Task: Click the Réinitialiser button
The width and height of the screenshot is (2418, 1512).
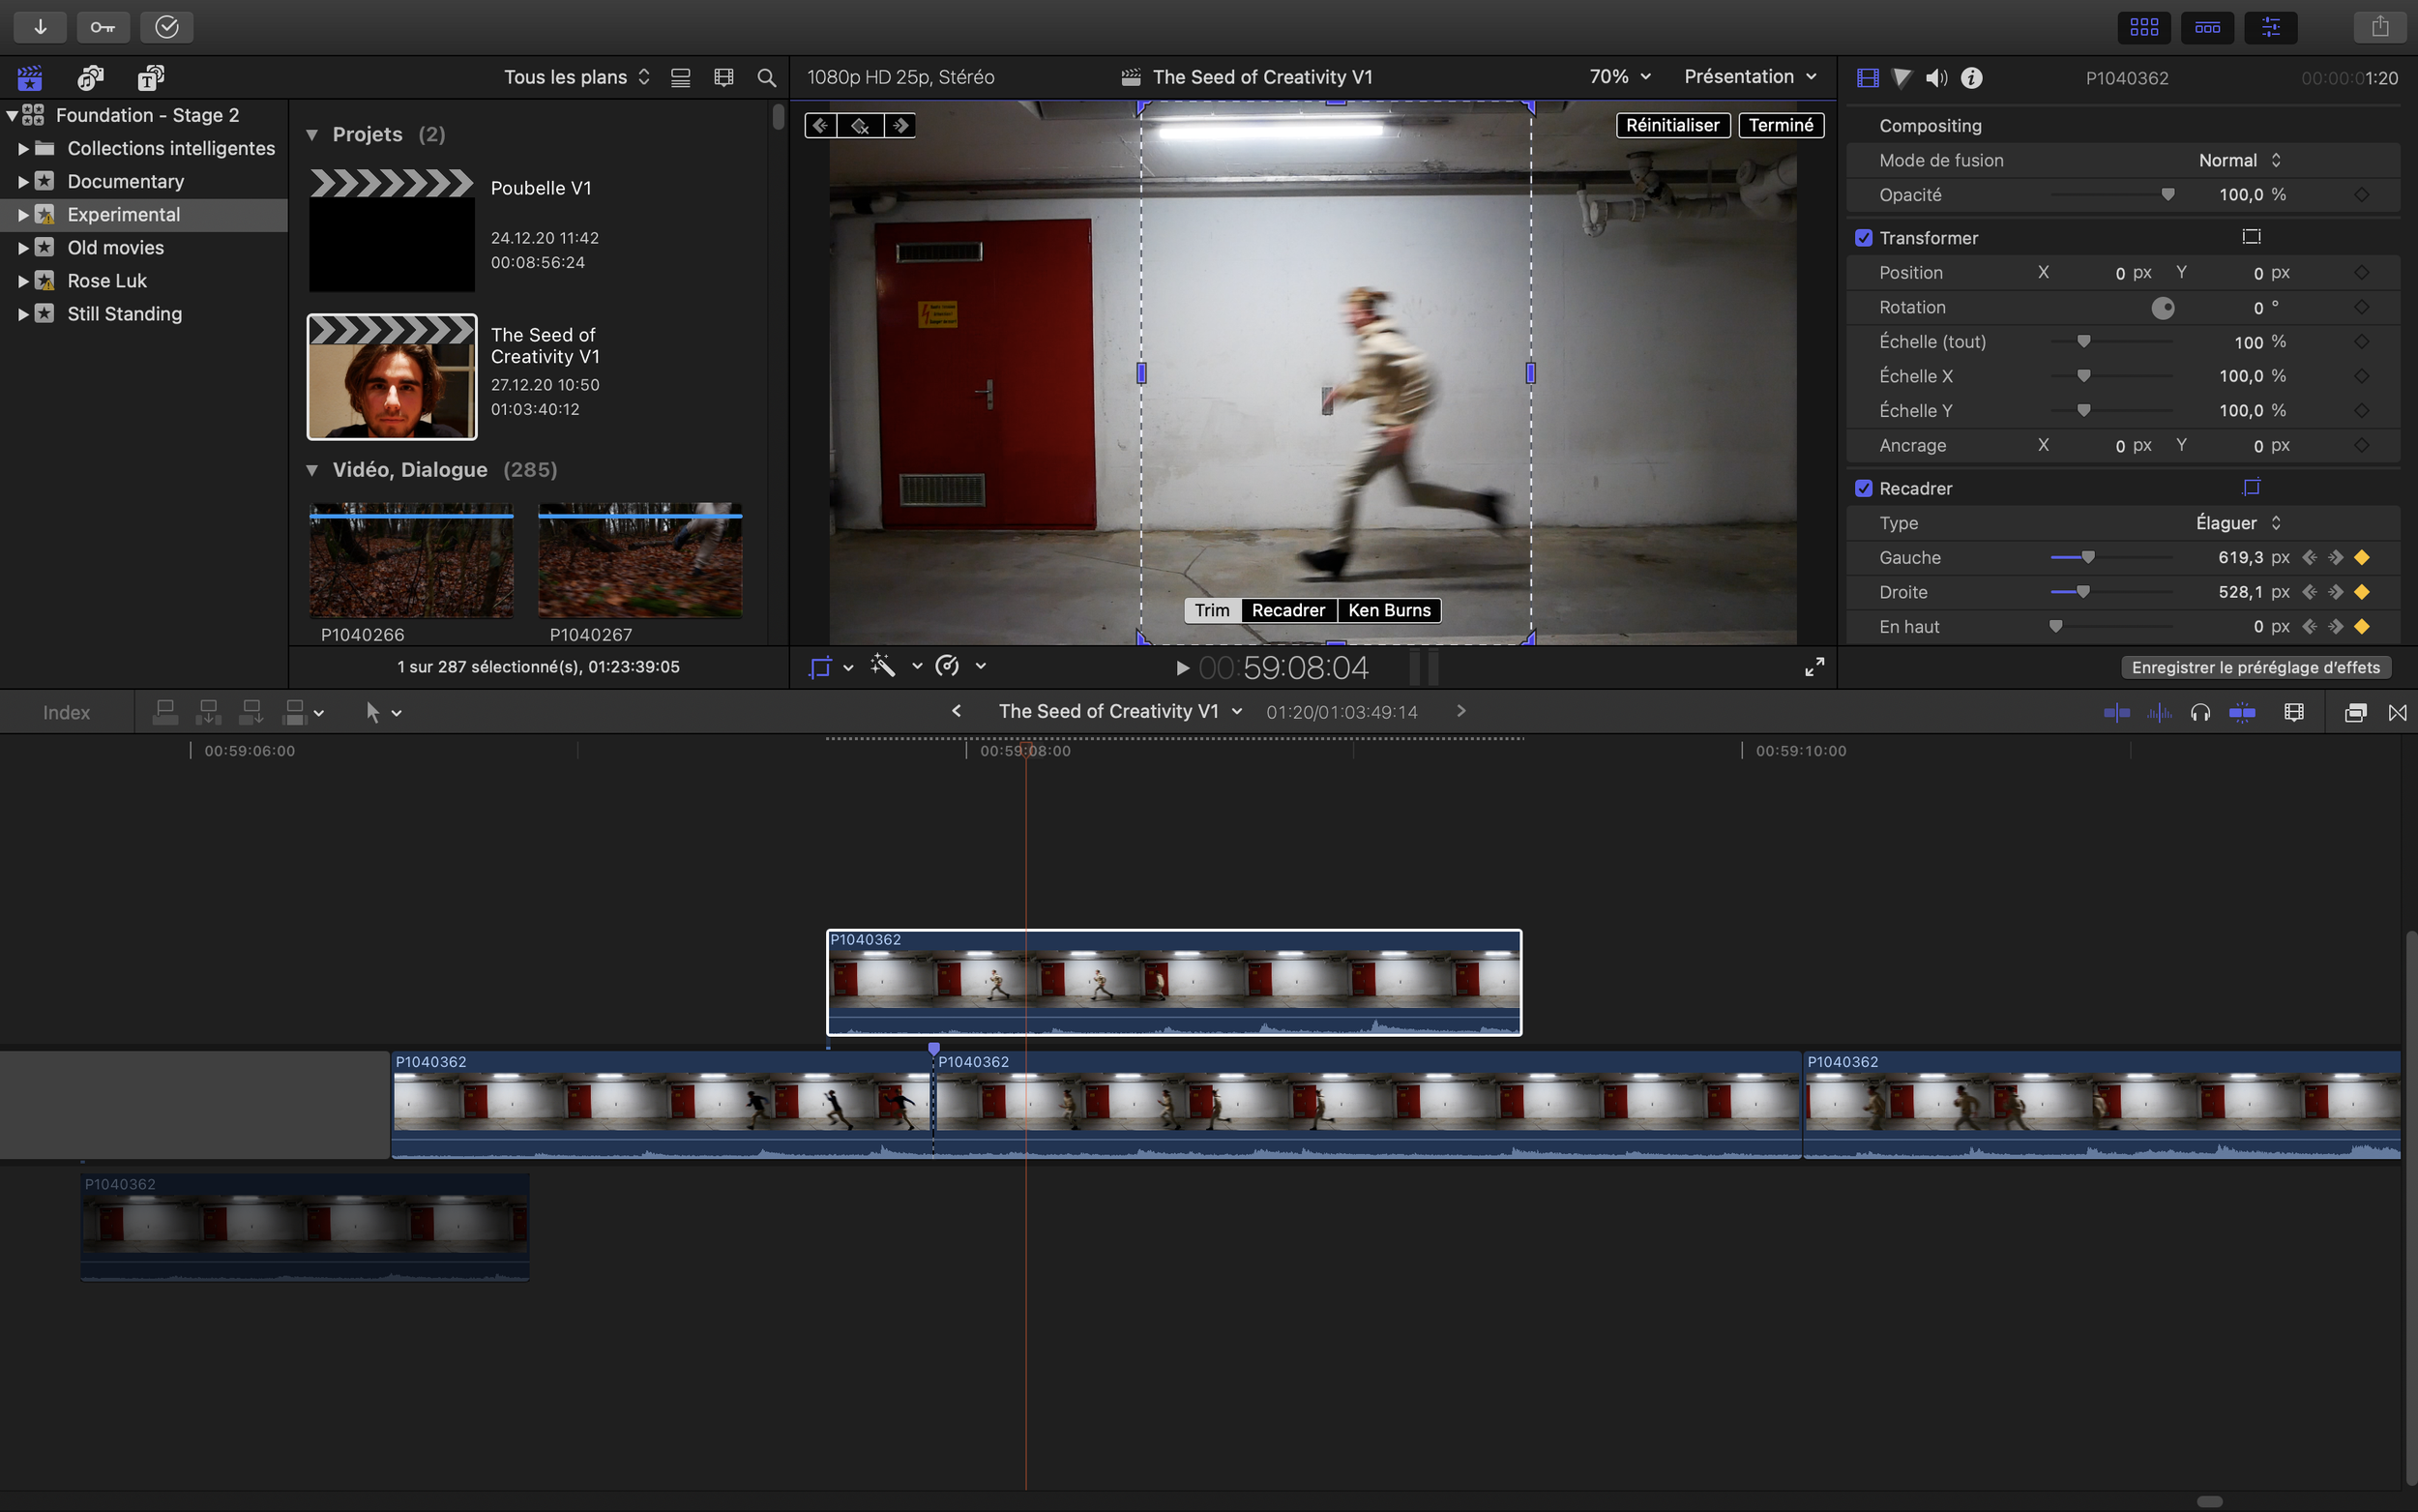Action: (1672, 125)
